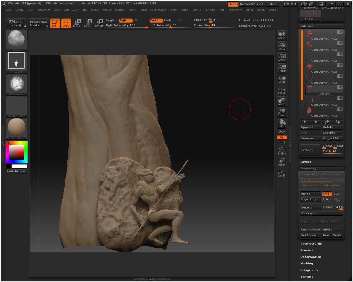353x282 pixels.
Task: Open the BrushAlpha alpha selector
Action: [17, 85]
